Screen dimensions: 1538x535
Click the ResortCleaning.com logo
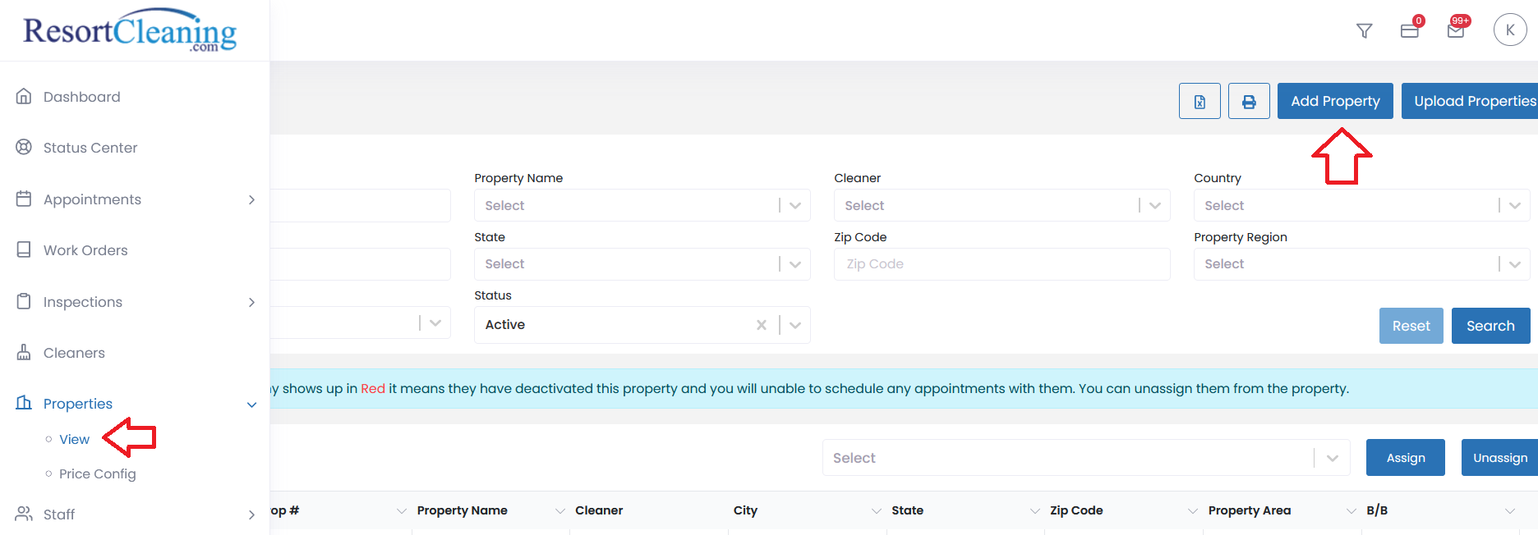(130, 31)
